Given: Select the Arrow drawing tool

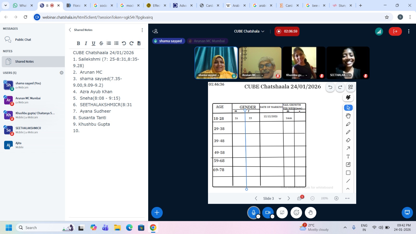Looking at the screenshot, I should click(348, 148).
